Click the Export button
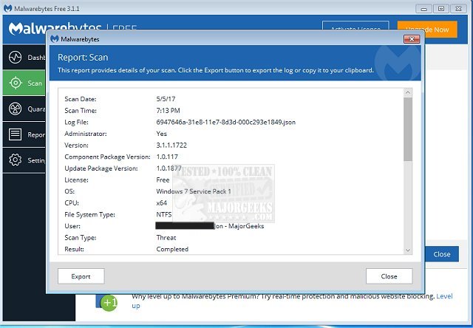Image resolution: width=473 pixels, height=328 pixels. click(x=81, y=276)
